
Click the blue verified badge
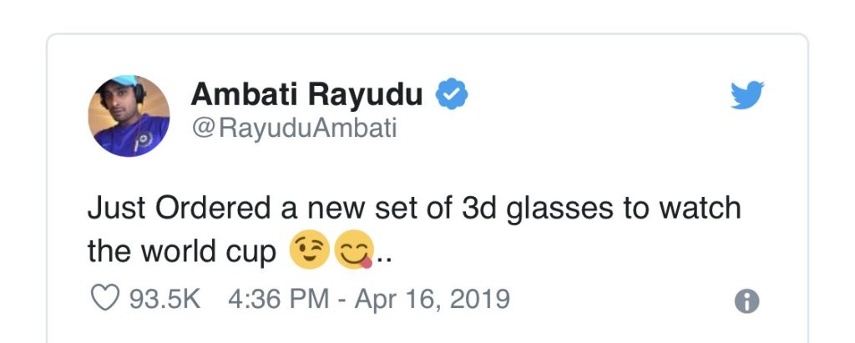click(x=453, y=96)
